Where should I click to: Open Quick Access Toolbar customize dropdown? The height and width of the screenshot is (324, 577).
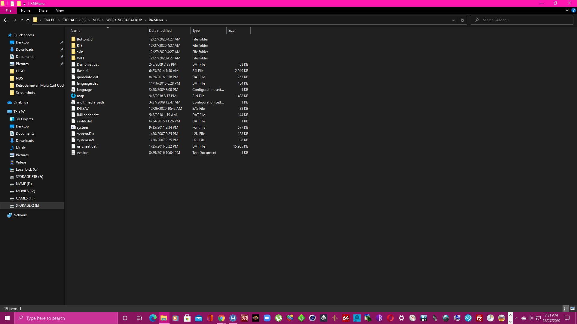[24, 4]
